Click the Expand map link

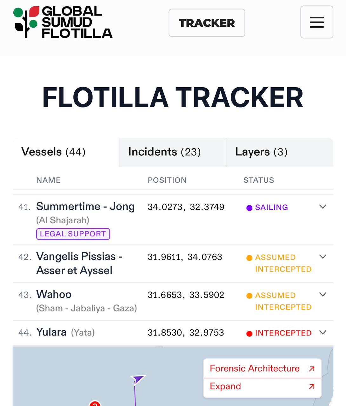coord(225,386)
